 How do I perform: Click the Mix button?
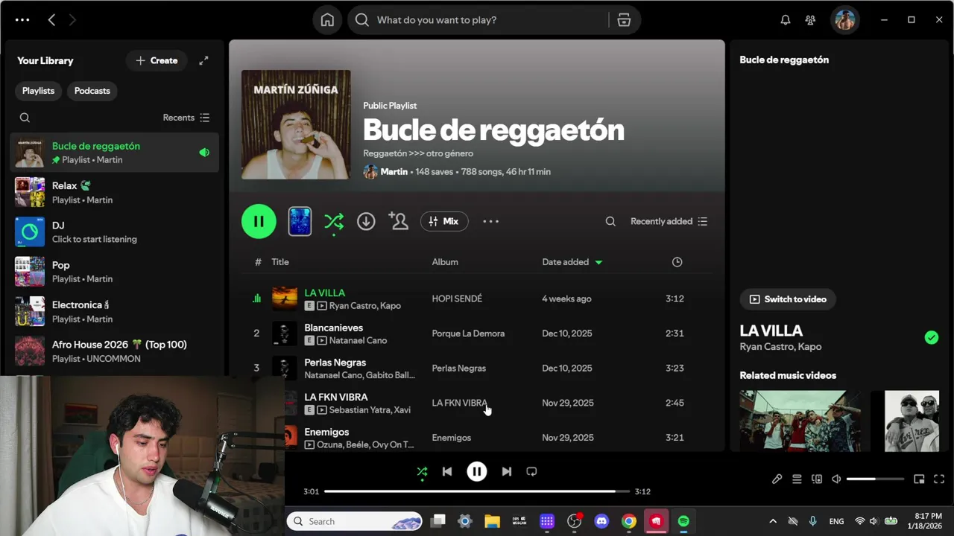pyautogui.click(x=444, y=221)
